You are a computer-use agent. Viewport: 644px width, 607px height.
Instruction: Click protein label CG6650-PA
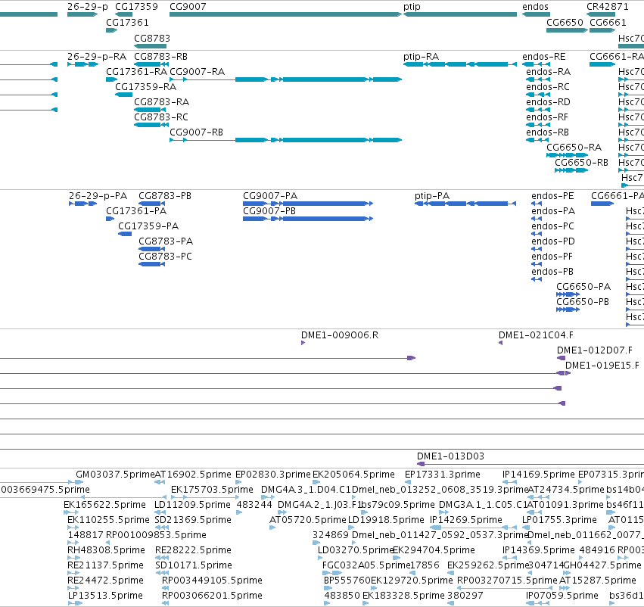point(583,287)
